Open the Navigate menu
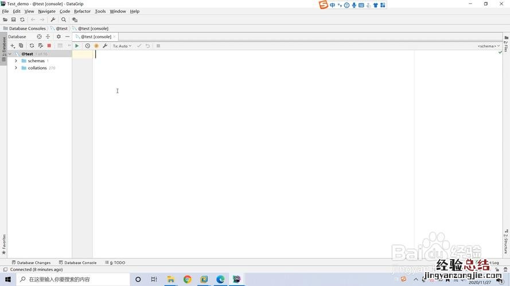Image resolution: width=510 pixels, height=286 pixels. point(47,11)
